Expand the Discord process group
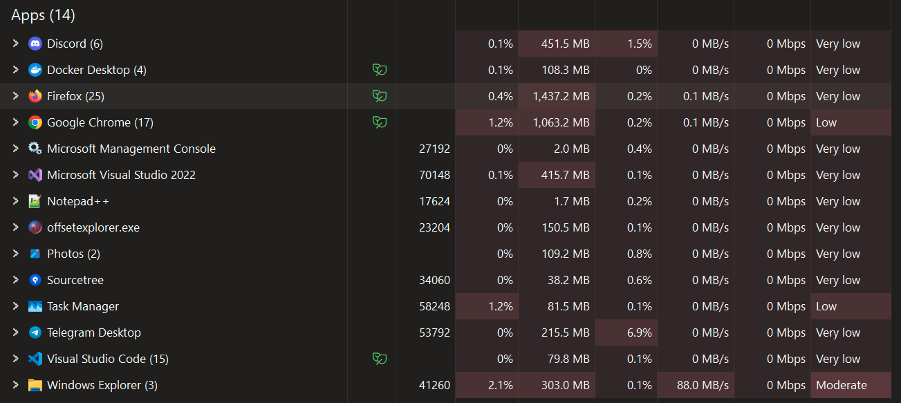The image size is (901, 403). (x=15, y=44)
